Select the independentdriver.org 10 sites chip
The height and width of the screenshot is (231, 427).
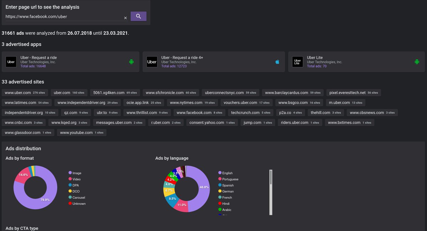pyautogui.click(x=30, y=113)
